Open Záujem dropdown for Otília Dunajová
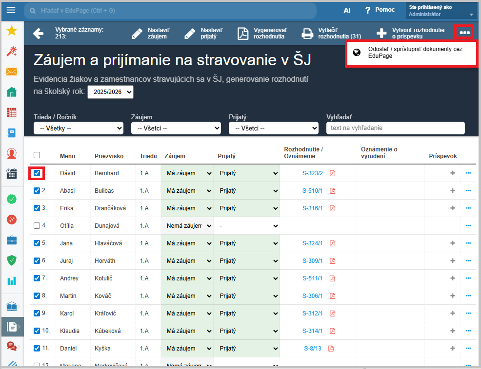Viewport: 481px width, 369px height. coord(187,226)
